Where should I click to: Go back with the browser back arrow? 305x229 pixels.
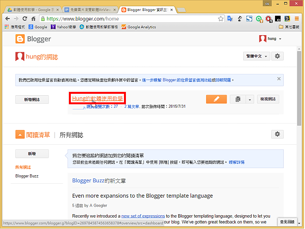click(x=8, y=19)
